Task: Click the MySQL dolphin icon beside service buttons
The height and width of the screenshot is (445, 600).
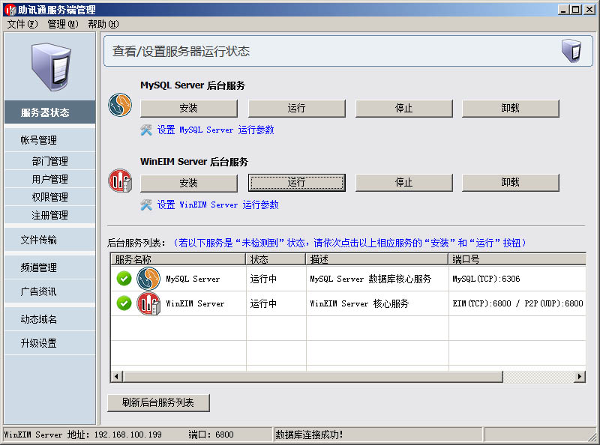Action: 120,106
